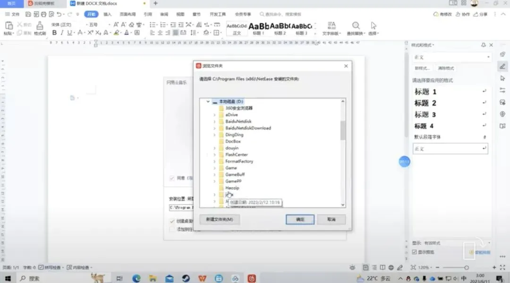Clear formatting eraser icon

131,25
